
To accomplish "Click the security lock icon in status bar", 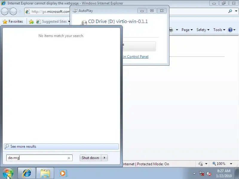I will click(x=200, y=164).
